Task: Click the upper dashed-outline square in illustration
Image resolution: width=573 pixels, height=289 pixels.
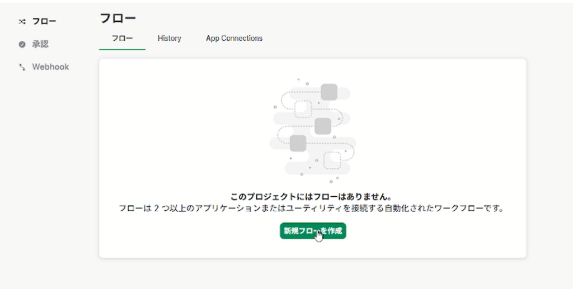Action: (303, 108)
